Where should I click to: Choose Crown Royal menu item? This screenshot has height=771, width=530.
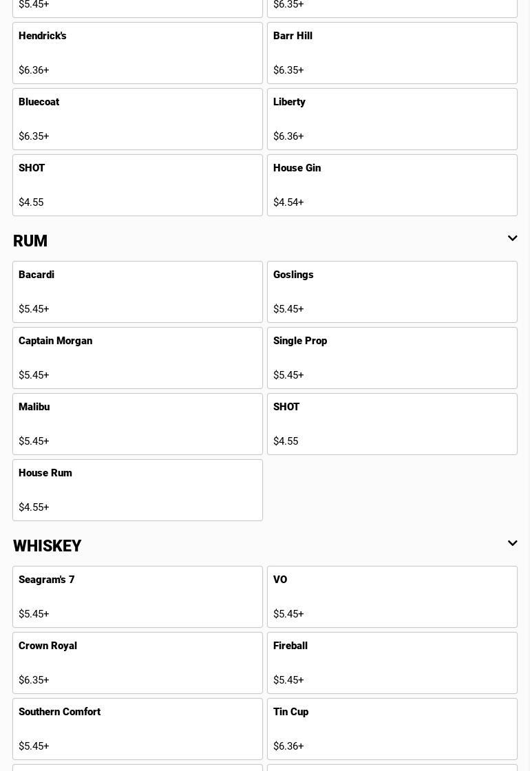coord(138,663)
